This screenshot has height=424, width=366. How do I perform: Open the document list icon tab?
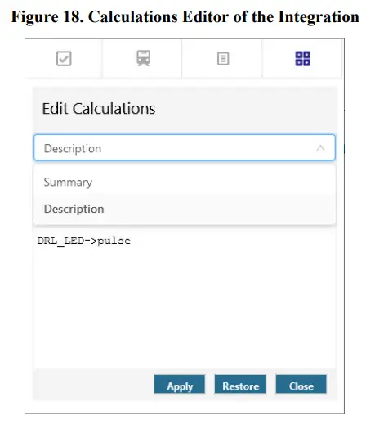[x=223, y=59]
